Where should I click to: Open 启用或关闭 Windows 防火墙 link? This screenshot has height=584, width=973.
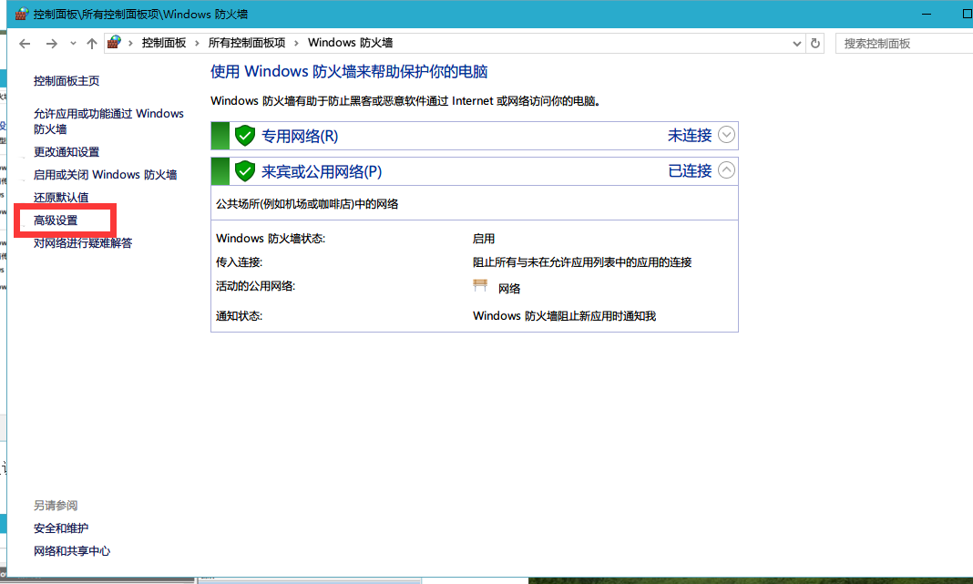pos(106,175)
